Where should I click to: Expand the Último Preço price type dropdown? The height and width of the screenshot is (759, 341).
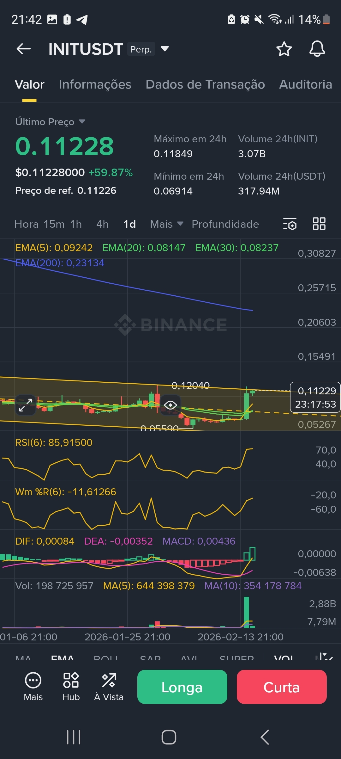[82, 121]
